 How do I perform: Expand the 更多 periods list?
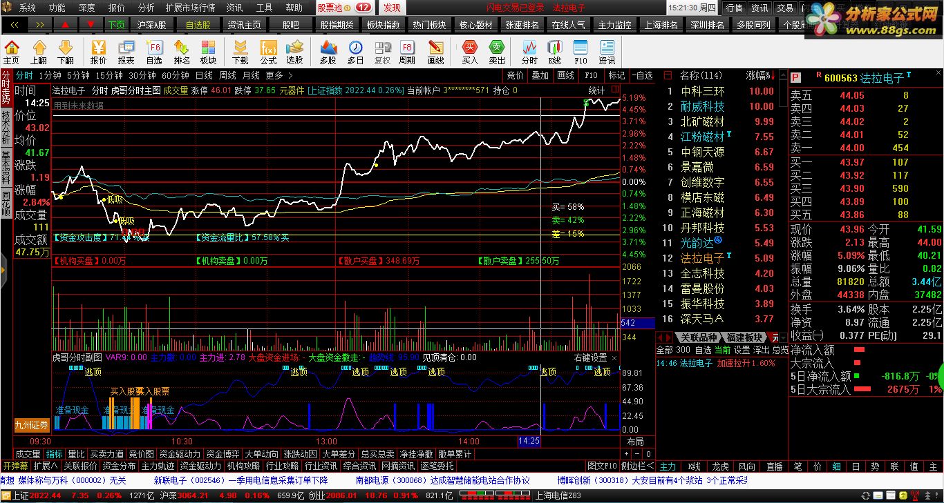click(x=278, y=75)
